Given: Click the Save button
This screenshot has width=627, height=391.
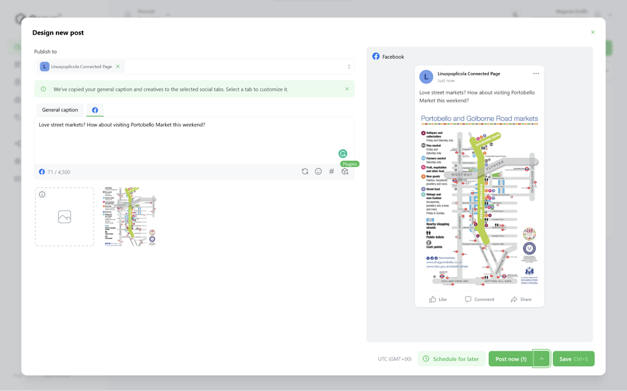Looking at the screenshot, I should click(x=574, y=359).
